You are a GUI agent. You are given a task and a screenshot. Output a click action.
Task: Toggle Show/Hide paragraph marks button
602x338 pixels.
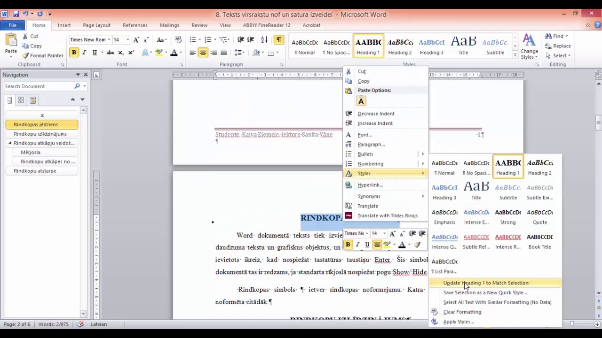279,40
